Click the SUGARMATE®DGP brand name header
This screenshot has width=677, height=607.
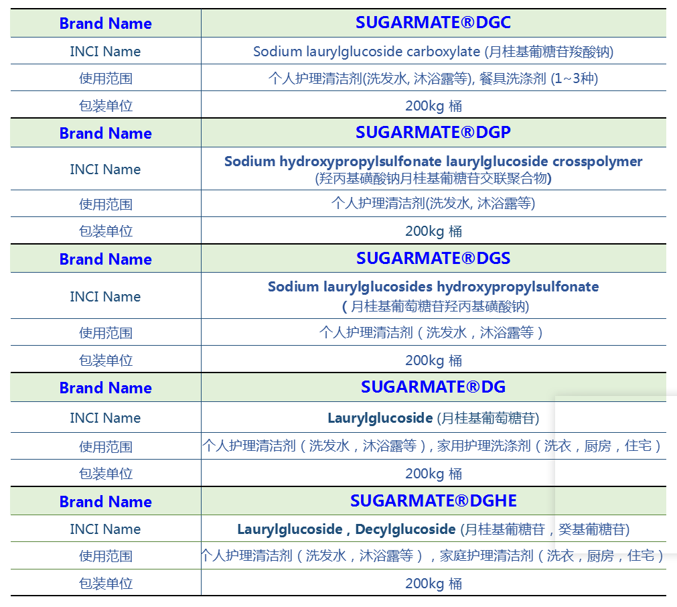(x=433, y=132)
